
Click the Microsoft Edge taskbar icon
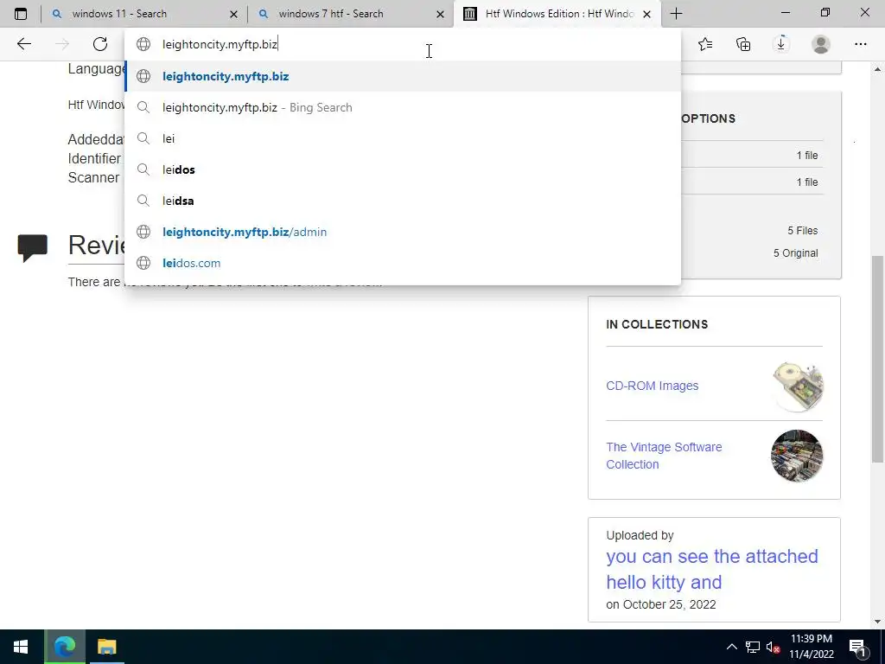click(65, 647)
